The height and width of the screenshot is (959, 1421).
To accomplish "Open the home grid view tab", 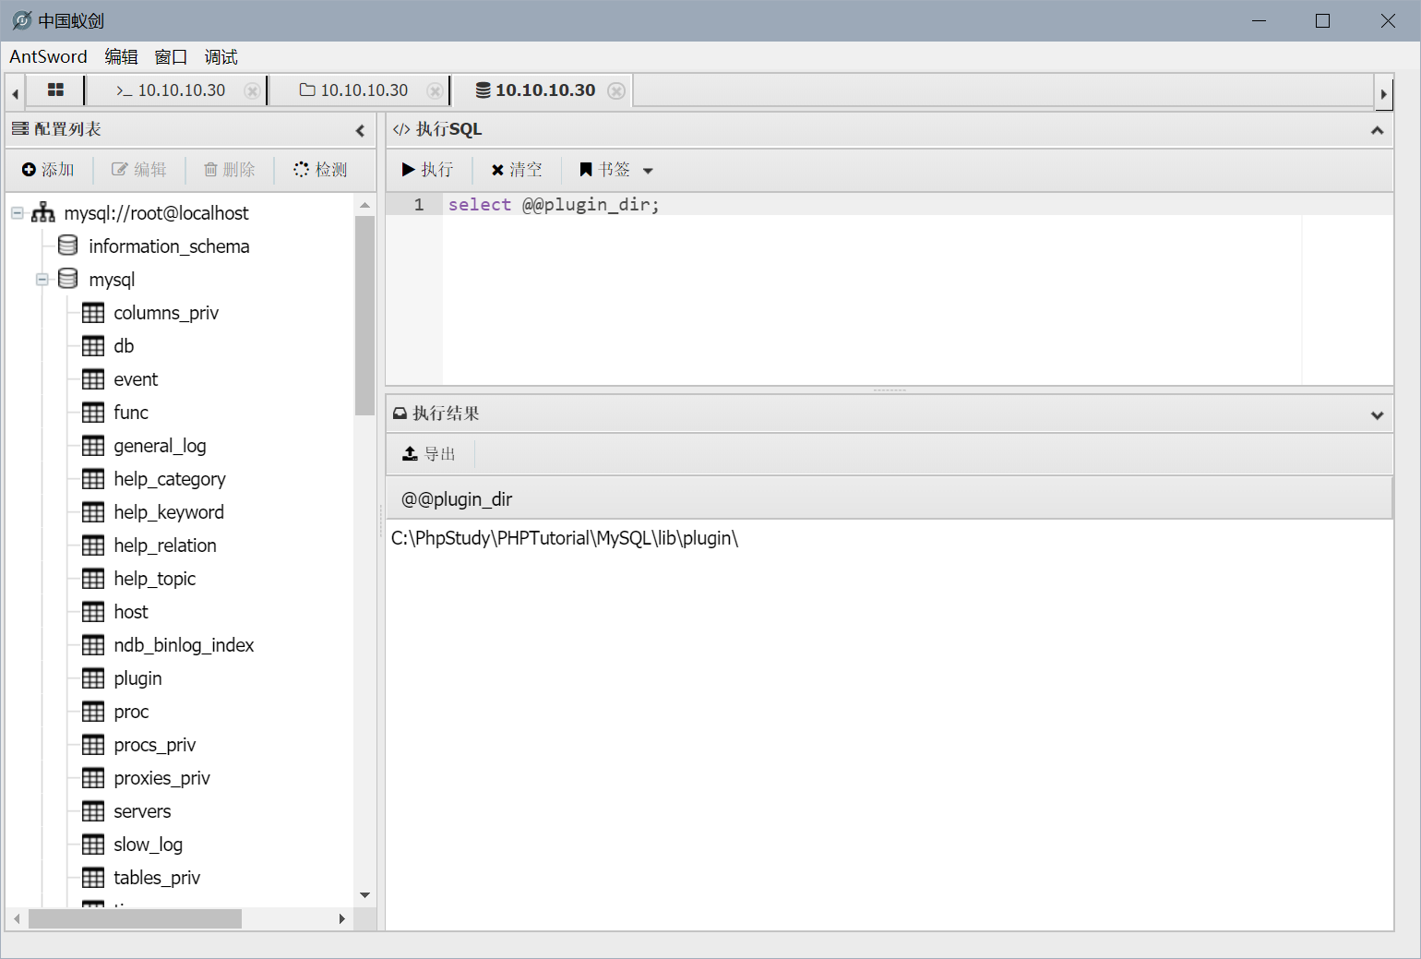I will click(55, 90).
